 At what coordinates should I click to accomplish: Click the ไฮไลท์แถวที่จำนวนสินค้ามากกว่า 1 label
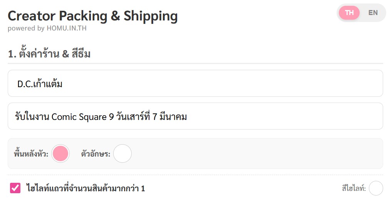(x=85, y=189)
